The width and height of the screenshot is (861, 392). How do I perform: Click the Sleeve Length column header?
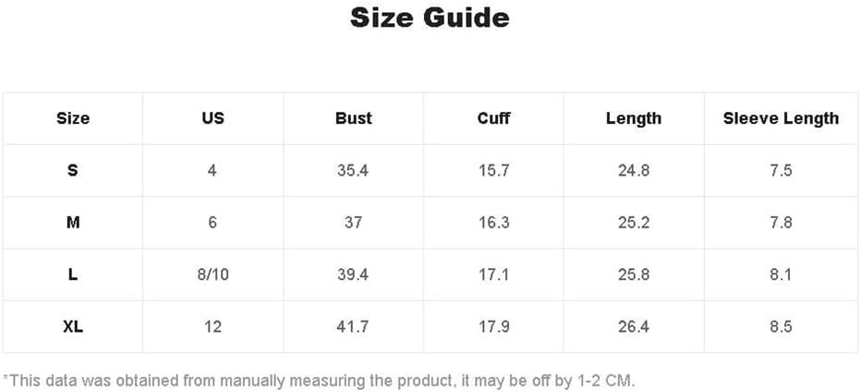(x=781, y=118)
